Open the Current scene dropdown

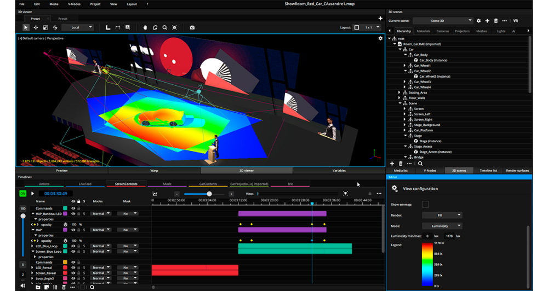[443, 21]
